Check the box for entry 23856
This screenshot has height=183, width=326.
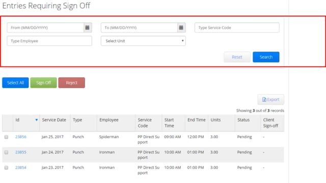(6, 137)
